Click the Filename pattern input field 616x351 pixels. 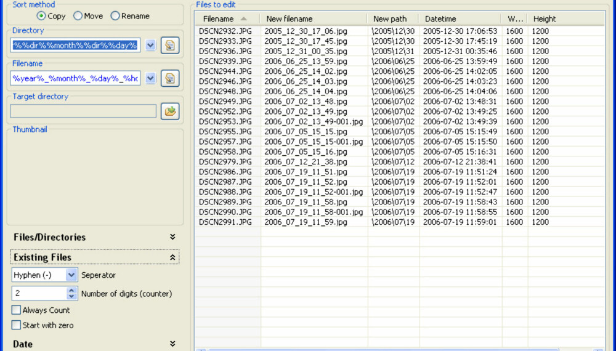pos(75,79)
